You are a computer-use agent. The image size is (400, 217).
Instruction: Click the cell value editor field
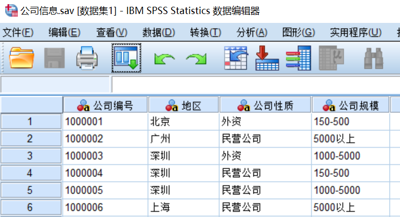[256, 84]
